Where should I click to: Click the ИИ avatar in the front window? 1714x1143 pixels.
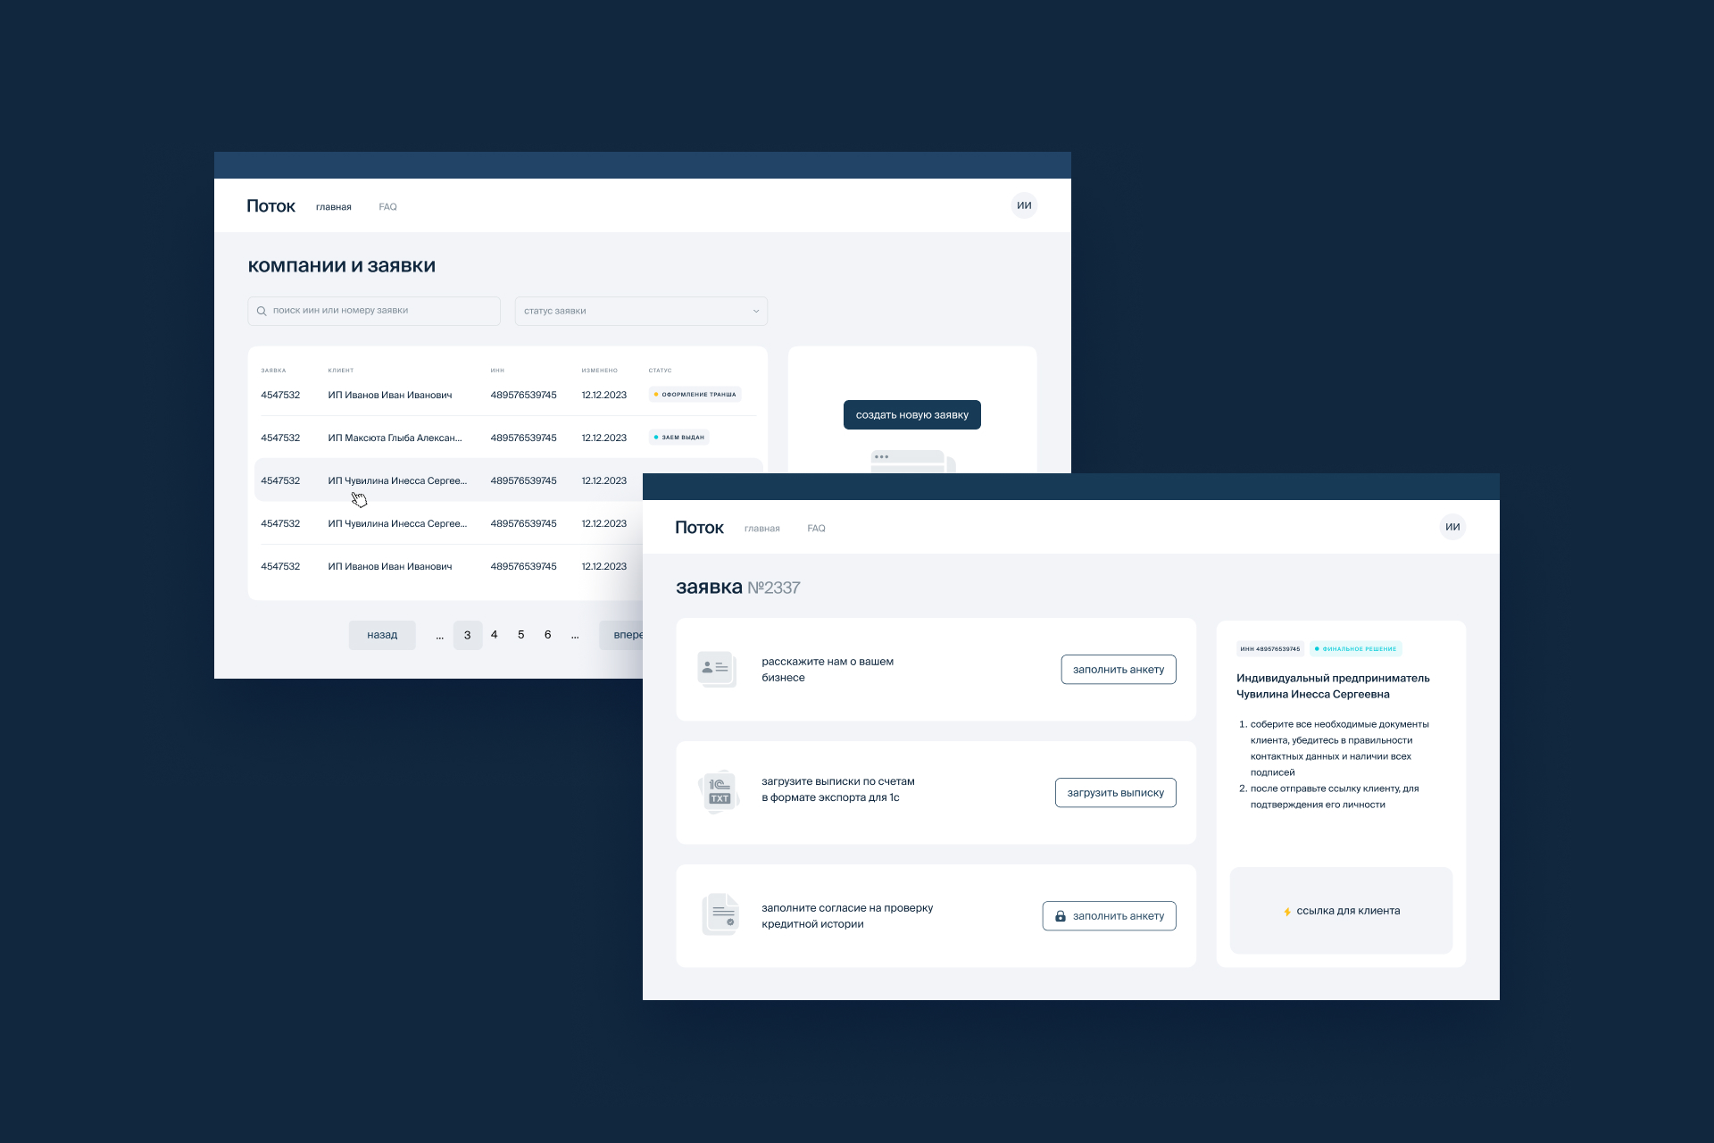[1452, 527]
